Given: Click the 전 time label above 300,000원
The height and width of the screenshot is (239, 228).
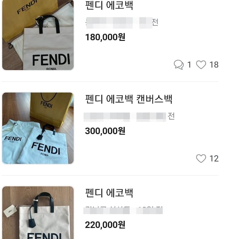Looking at the screenshot, I should point(171,116).
